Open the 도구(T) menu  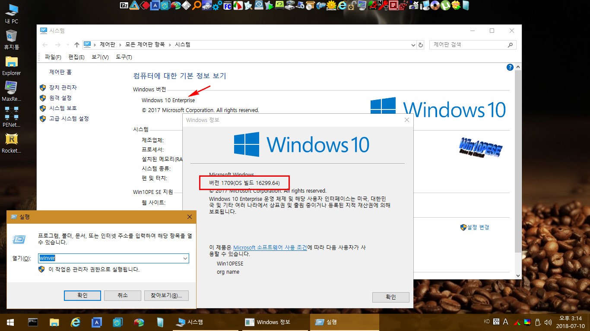coord(124,57)
